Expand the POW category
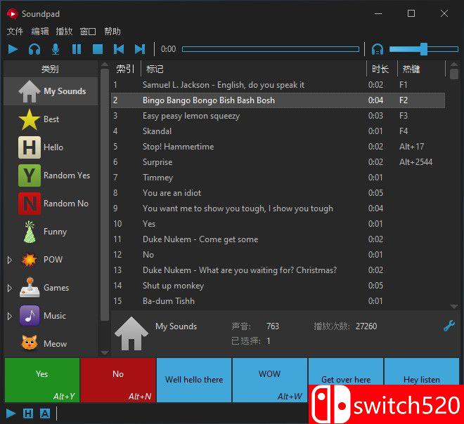This screenshot has height=424, width=464. pos(9,260)
